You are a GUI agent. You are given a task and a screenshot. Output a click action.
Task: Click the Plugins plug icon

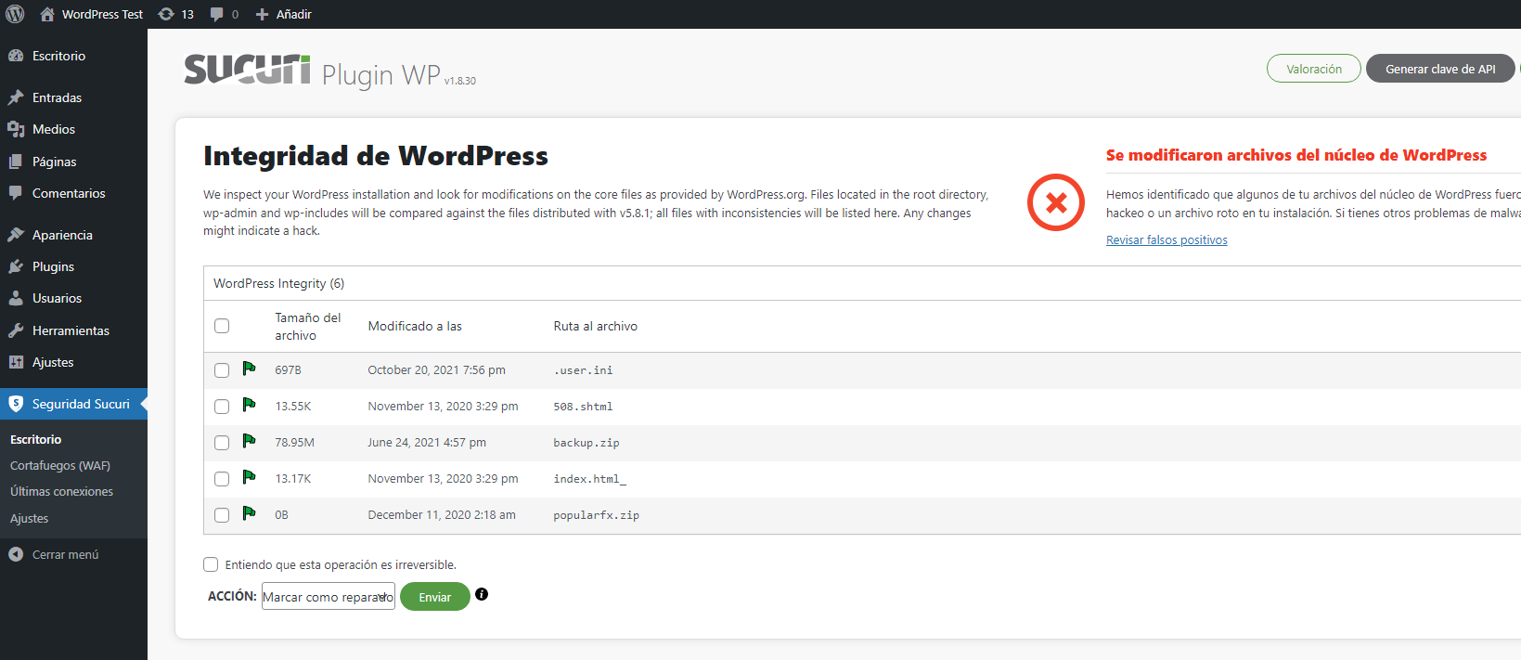point(16,266)
